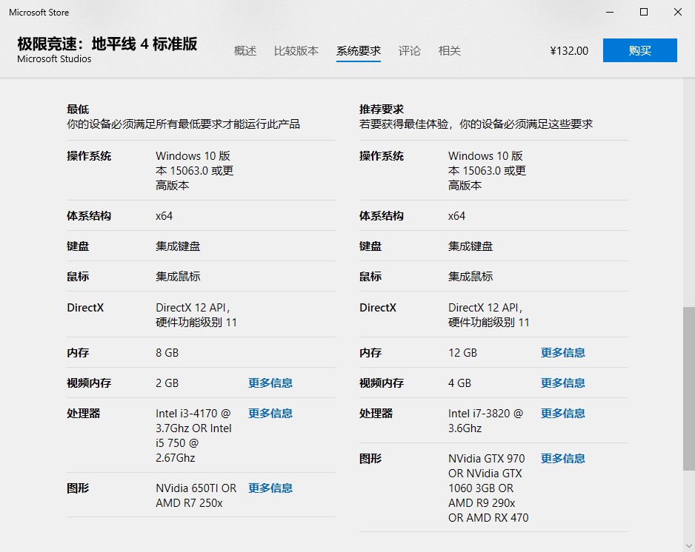Click the Microsoft Store title bar label
695x552 pixels.
coord(39,12)
